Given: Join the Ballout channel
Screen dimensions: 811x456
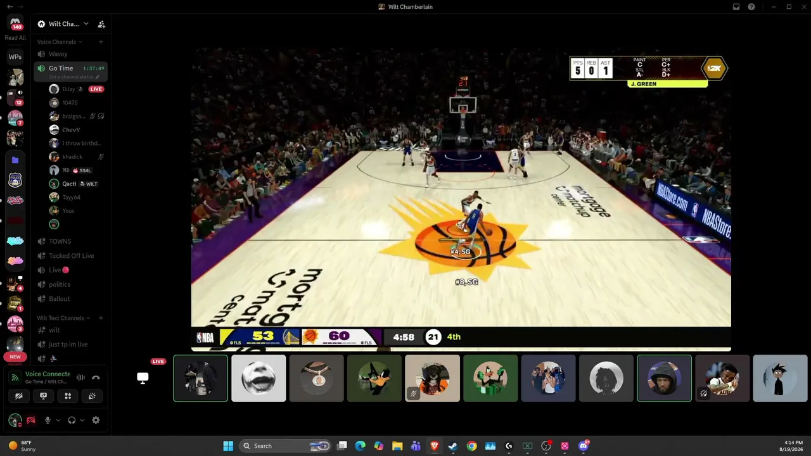Looking at the screenshot, I should (x=70, y=299).
